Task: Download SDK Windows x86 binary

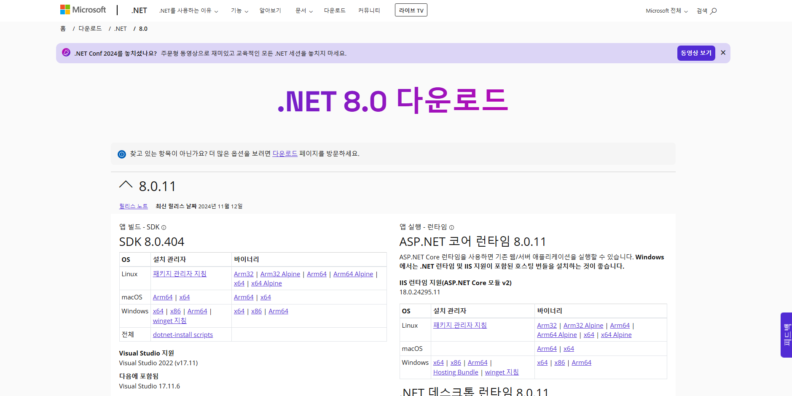Action: pyautogui.click(x=256, y=311)
